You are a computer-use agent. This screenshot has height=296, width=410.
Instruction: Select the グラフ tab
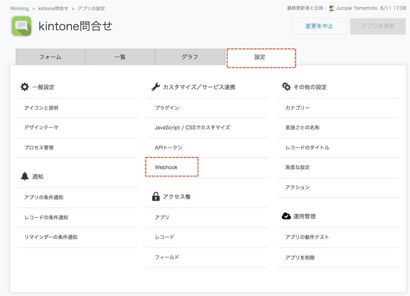pyautogui.click(x=190, y=57)
